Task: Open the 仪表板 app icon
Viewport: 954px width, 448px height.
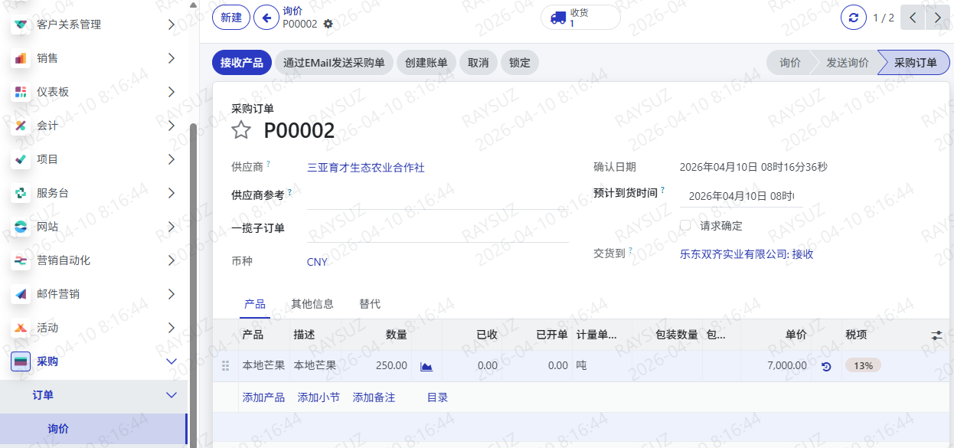Action: click(x=21, y=92)
